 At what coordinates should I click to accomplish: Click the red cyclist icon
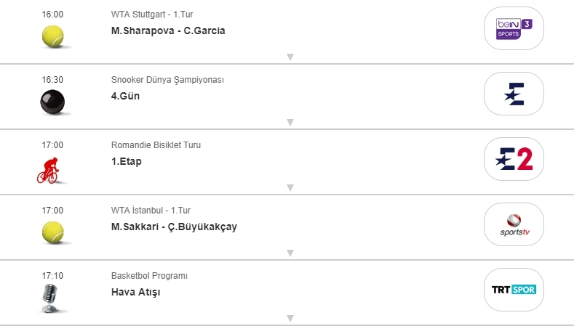click(x=49, y=171)
